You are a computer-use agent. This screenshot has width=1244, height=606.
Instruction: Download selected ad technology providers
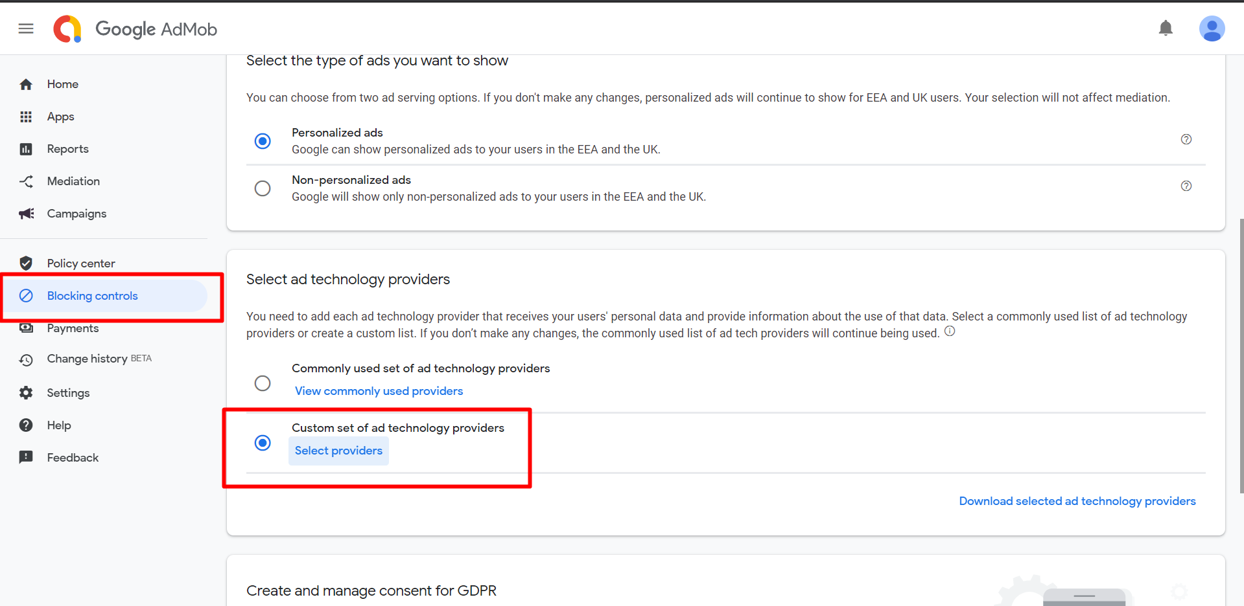pyautogui.click(x=1077, y=501)
